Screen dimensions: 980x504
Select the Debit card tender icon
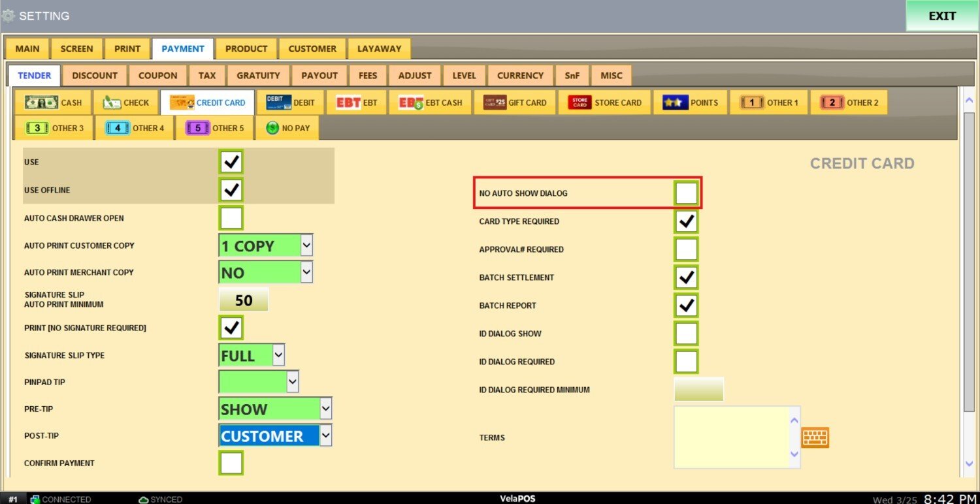point(279,102)
